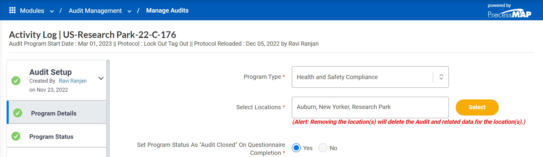This screenshot has height=157, width=543.
Task: Click the Audit Setup green checkmark icon
Action: click(16, 81)
